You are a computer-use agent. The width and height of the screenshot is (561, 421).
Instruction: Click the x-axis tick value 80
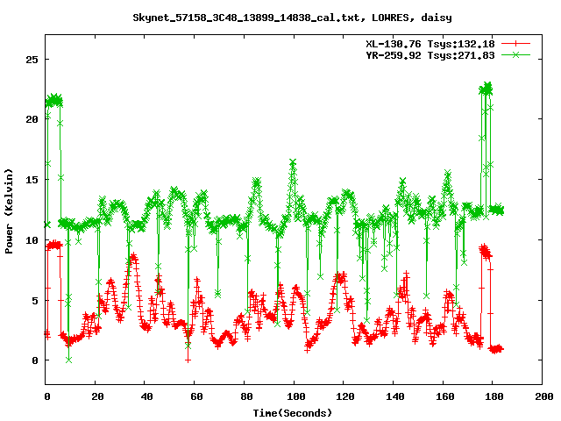246,396
